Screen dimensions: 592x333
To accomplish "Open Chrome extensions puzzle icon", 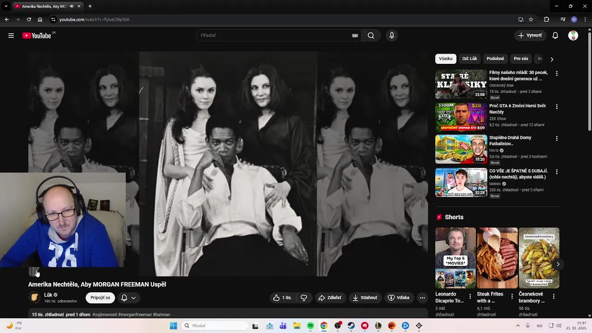I will [547, 19].
